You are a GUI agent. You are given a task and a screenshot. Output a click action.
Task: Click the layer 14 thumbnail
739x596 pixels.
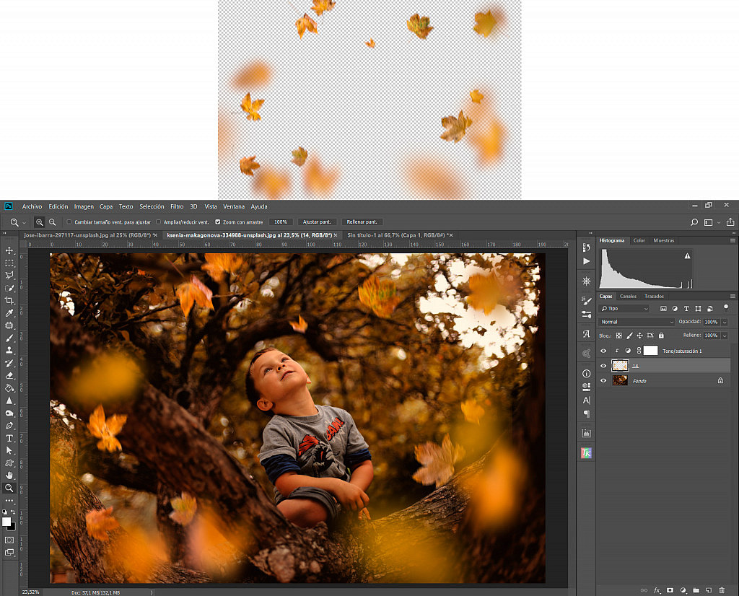coord(620,365)
